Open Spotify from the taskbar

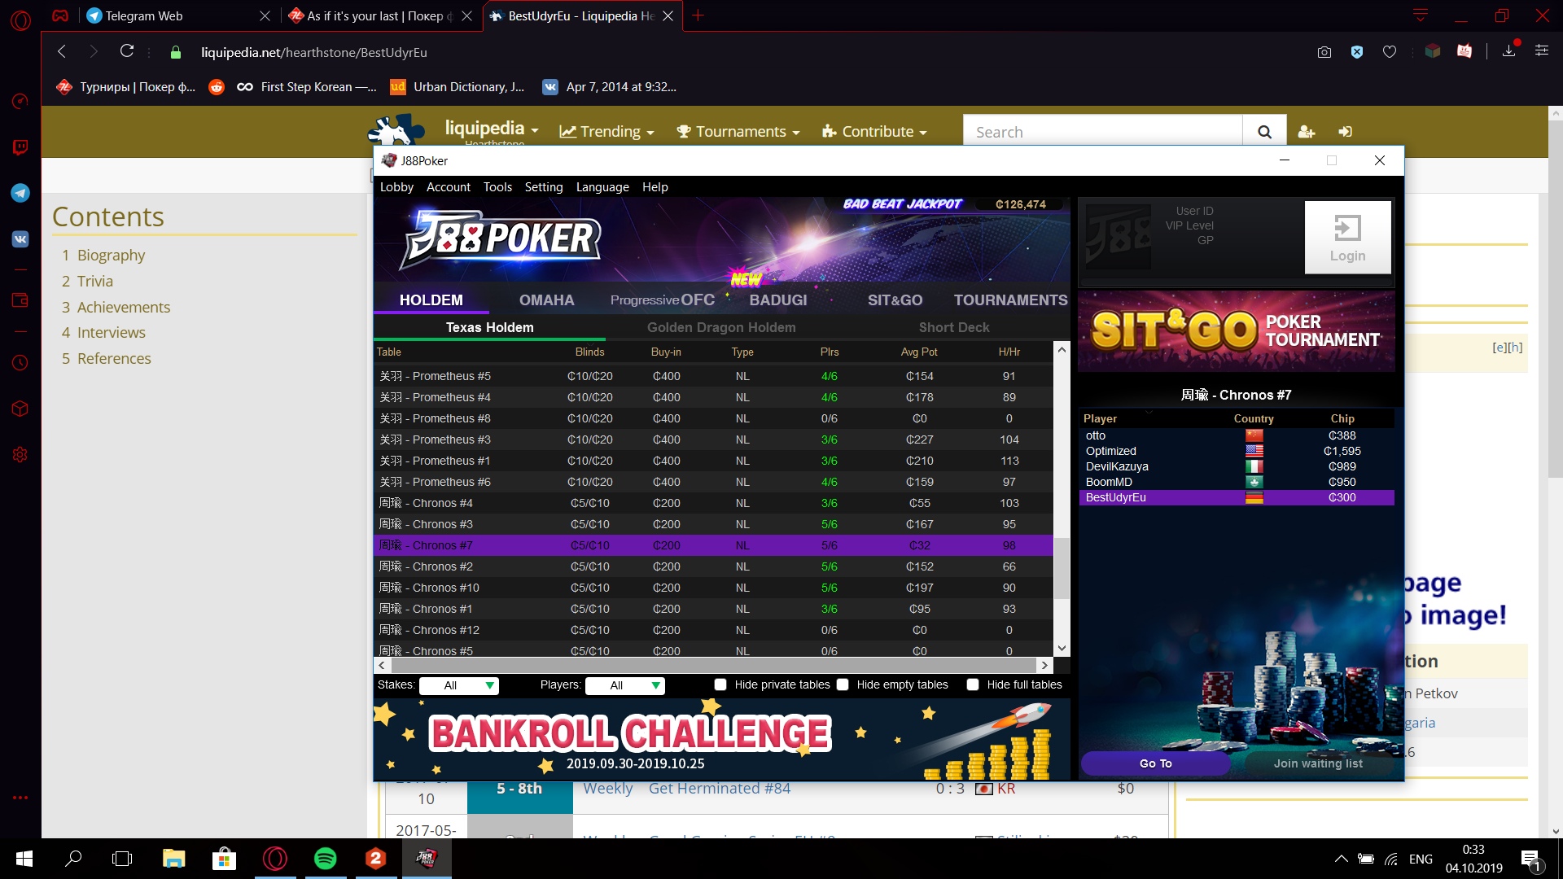point(325,859)
